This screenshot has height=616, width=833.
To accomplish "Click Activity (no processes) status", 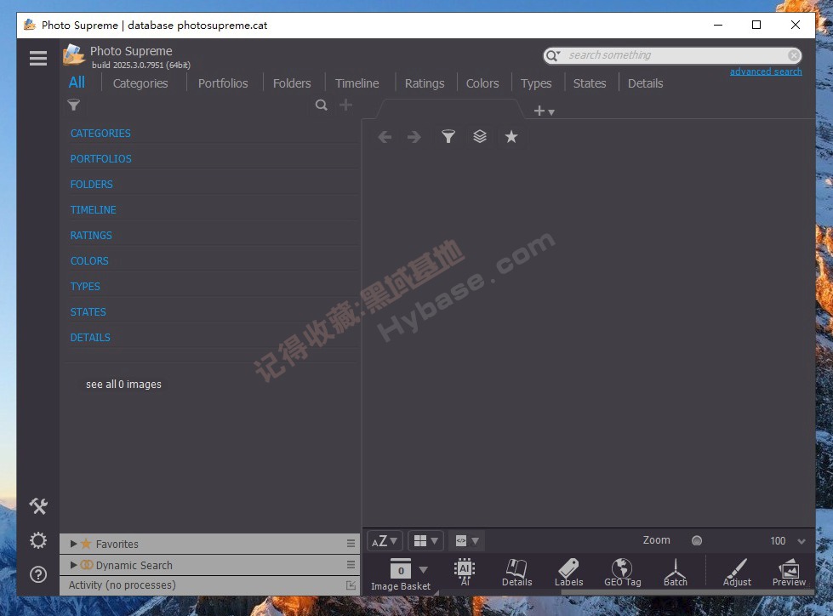I will click(x=123, y=585).
